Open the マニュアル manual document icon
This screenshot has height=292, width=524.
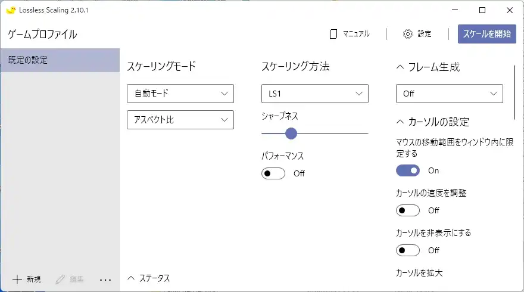(334, 34)
